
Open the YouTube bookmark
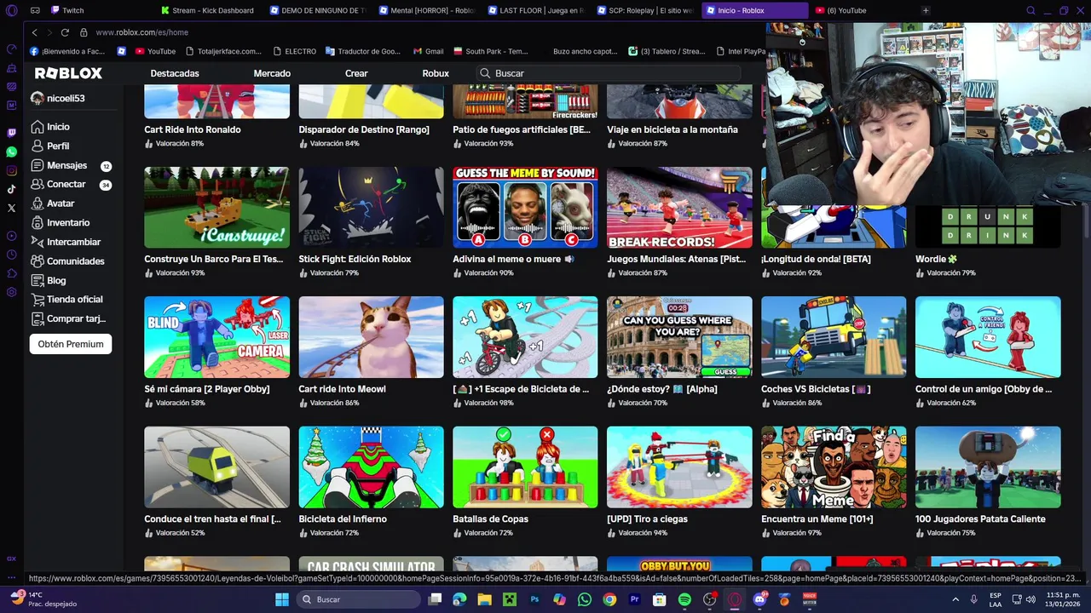pos(155,51)
